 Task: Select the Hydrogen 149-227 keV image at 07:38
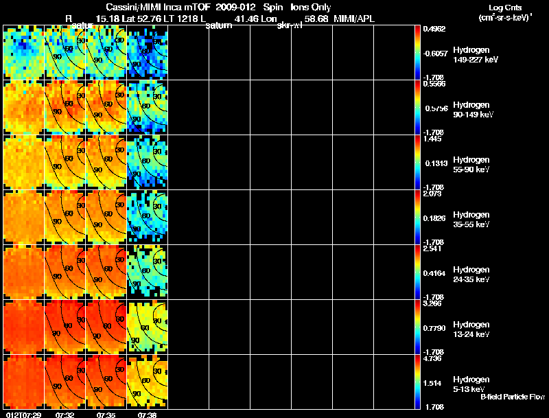point(148,53)
